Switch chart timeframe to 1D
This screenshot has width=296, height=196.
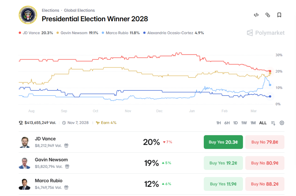click(x=236, y=123)
